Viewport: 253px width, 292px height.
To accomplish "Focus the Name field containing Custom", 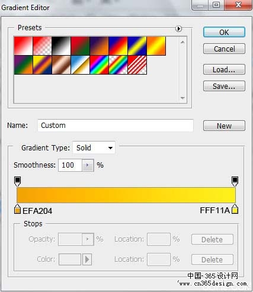I will pos(116,126).
